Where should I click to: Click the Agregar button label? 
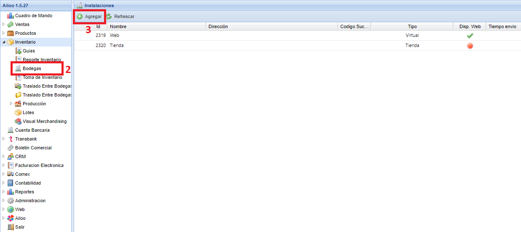(x=93, y=16)
